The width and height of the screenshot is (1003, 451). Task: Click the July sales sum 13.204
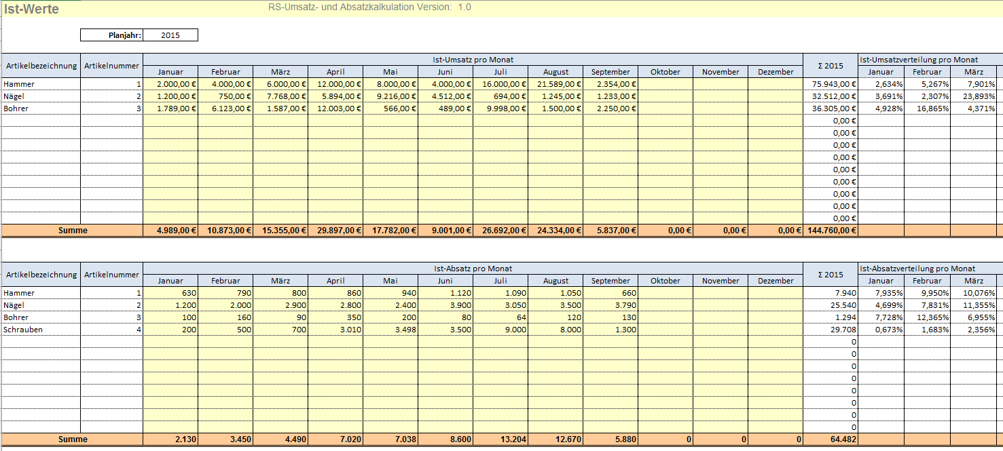(500, 439)
